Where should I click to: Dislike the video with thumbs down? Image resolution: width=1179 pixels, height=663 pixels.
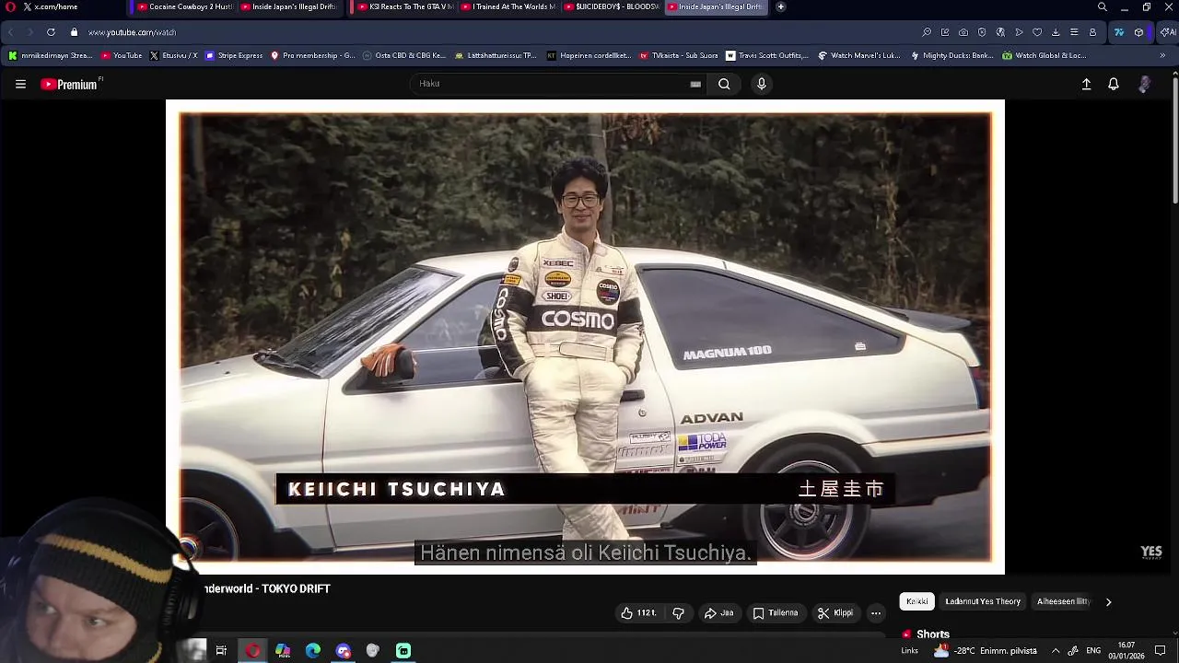click(x=679, y=613)
